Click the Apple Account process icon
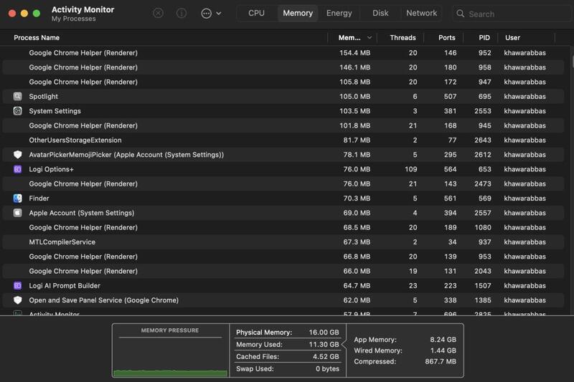 pos(18,213)
